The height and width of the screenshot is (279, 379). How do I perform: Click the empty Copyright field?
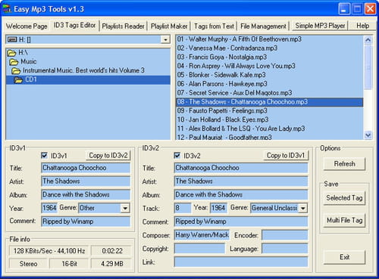[199, 249]
